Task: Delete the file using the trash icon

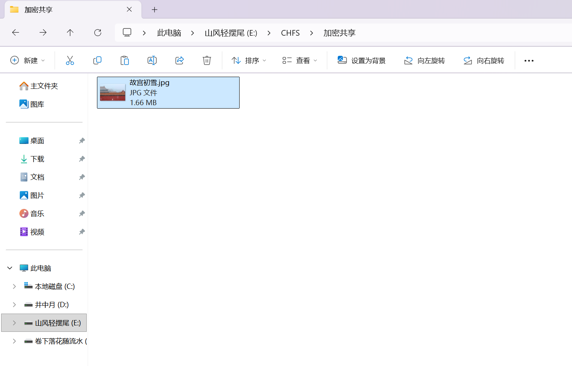Action: (207, 60)
